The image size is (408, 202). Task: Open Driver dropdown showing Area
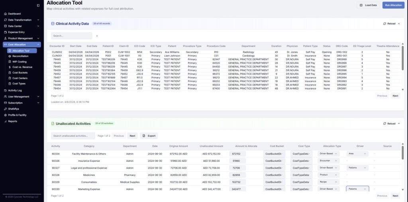(x=357, y=153)
